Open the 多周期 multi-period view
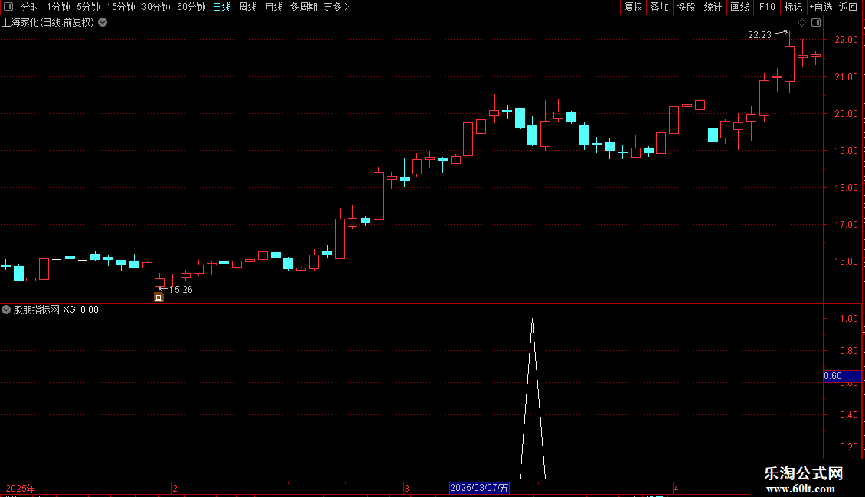The height and width of the screenshot is (497, 865). 303,7
